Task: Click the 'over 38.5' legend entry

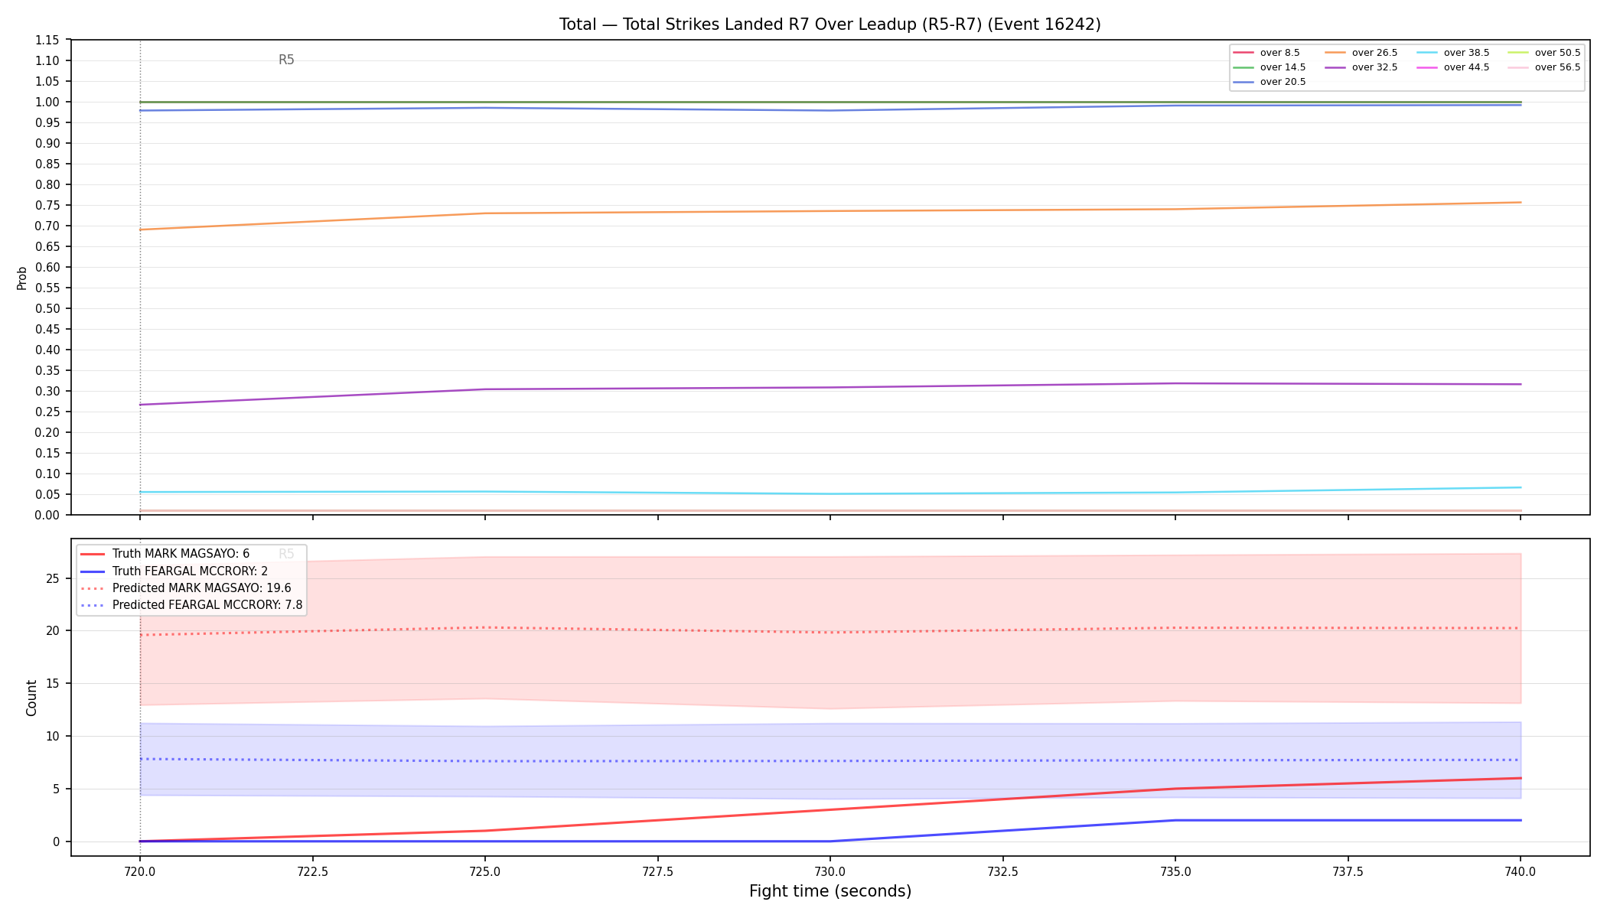Action: point(1453,53)
